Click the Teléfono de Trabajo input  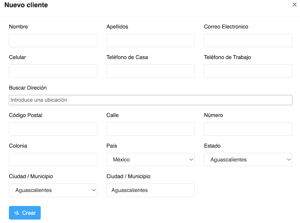pos(248,71)
